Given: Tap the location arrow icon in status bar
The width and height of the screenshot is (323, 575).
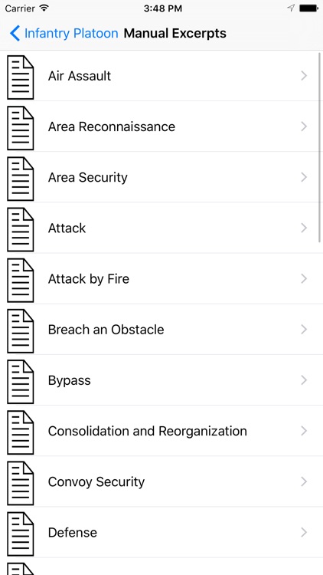Looking at the screenshot, I should point(291,8).
